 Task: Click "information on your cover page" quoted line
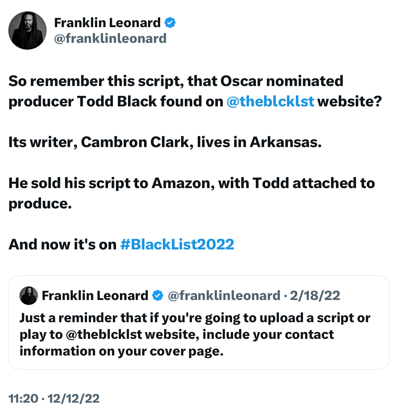121,351
